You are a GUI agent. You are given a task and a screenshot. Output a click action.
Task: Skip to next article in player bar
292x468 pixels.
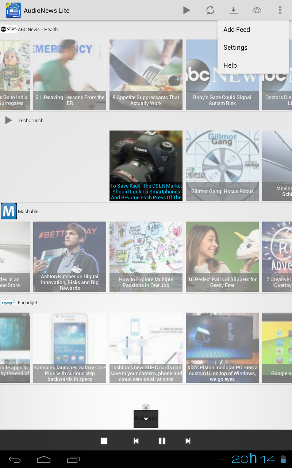[188, 441]
